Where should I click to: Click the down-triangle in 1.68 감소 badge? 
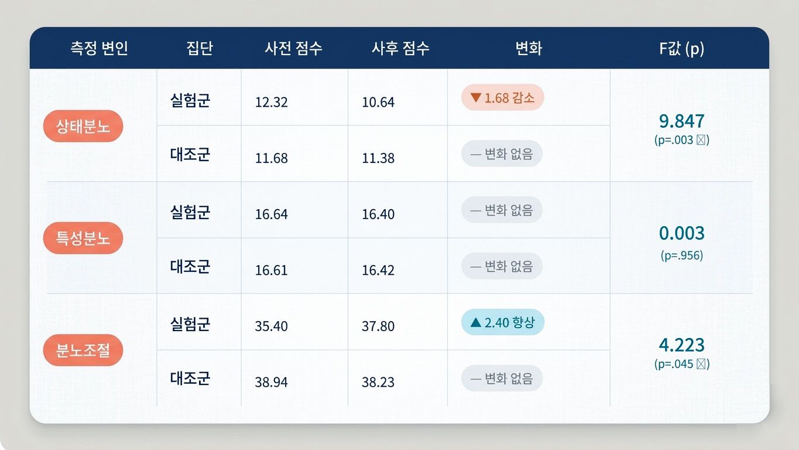[475, 98]
